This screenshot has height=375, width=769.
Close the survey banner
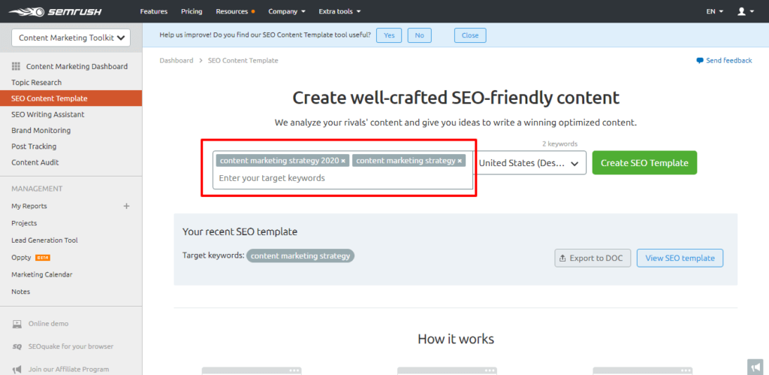[470, 35]
